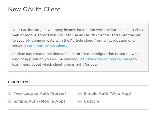Click the divider line beneath the page title
The height and width of the screenshot is (113, 153).
click(x=78, y=15)
